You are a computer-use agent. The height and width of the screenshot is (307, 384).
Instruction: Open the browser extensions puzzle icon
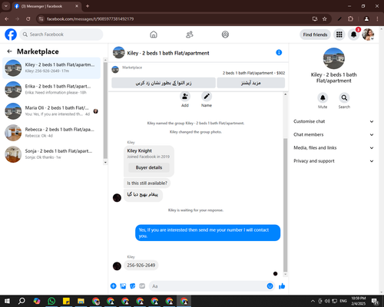350,19
